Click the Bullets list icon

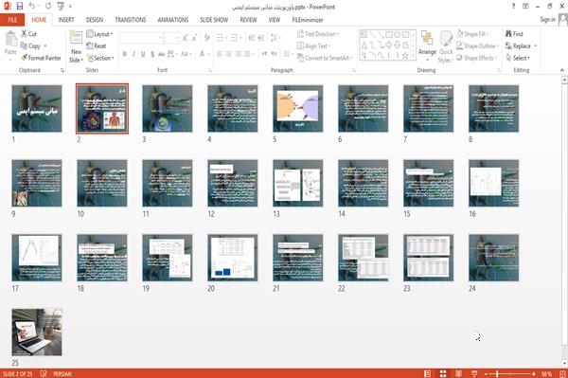tap(220, 37)
